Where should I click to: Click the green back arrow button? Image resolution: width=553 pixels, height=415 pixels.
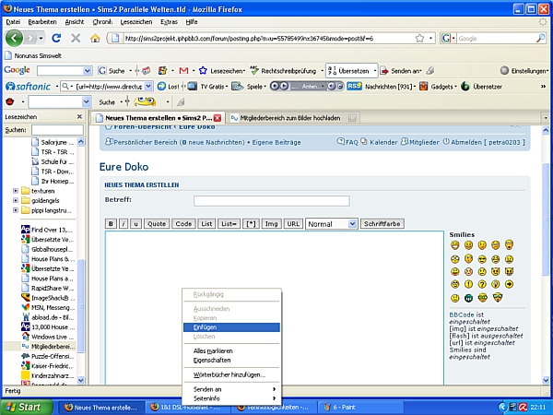click(x=16, y=38)
